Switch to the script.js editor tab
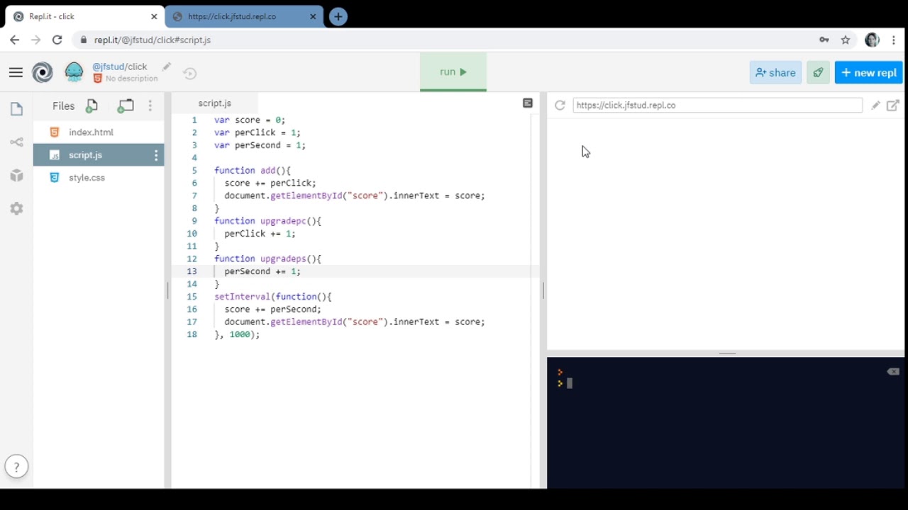The image size is (908, 510). click(x=214, y=103)
